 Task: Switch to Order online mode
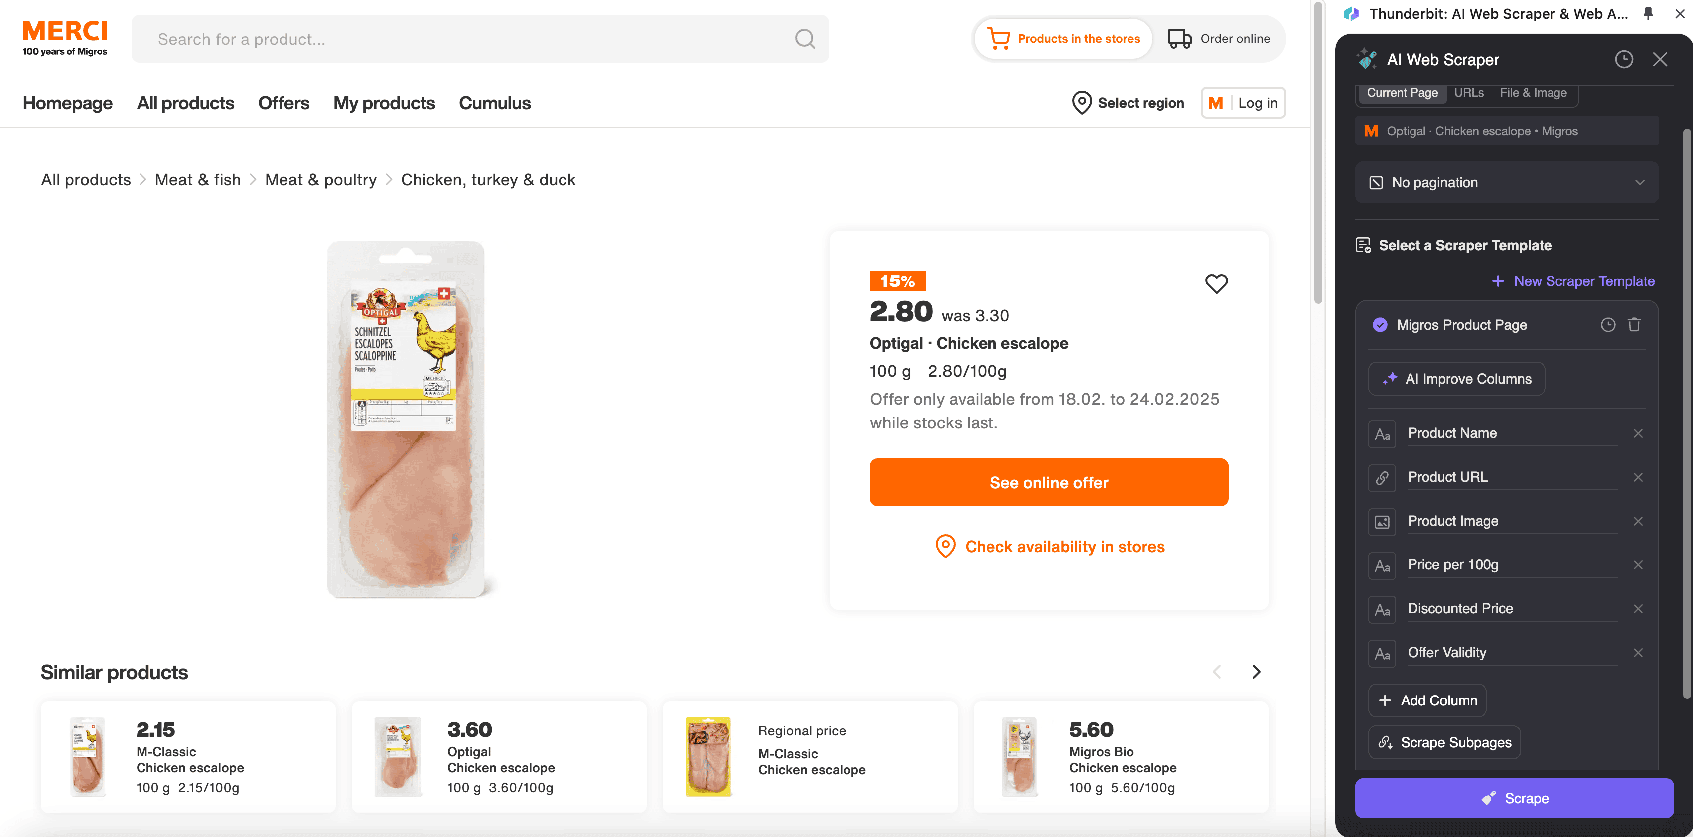1219,39
